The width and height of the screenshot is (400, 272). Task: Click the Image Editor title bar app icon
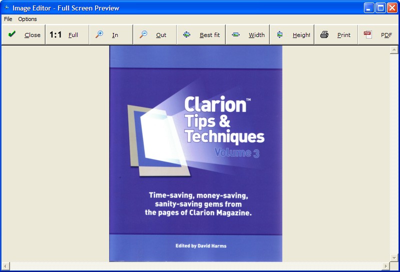click(7, 8)
